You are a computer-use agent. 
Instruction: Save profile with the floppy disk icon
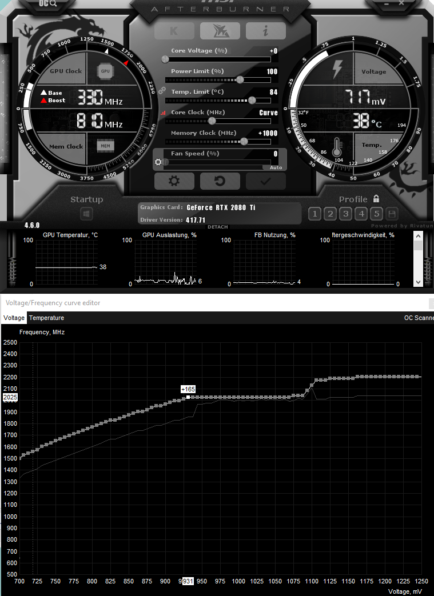point(392,214)
